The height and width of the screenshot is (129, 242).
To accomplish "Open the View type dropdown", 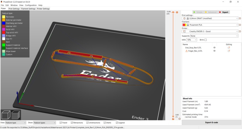I will point(16,122).
